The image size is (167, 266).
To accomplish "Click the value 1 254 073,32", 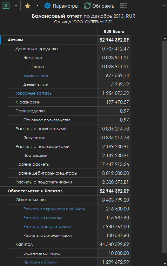I will coord(116,93).
